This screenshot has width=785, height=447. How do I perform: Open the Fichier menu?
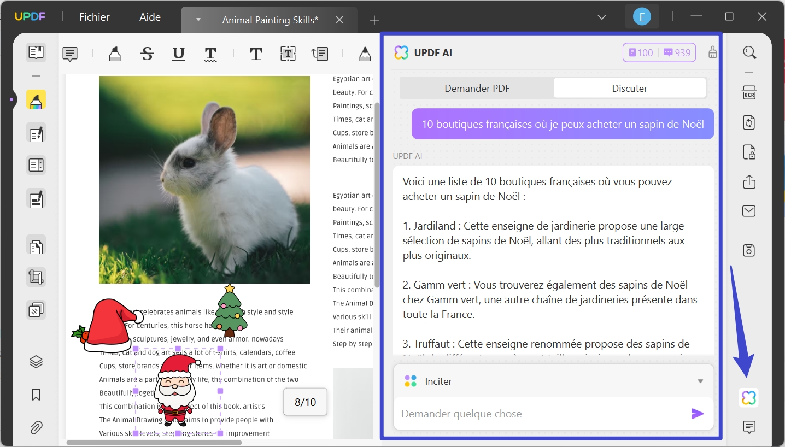pos(94,17)
